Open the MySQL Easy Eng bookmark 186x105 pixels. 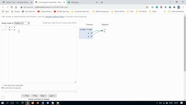point(61,11)
